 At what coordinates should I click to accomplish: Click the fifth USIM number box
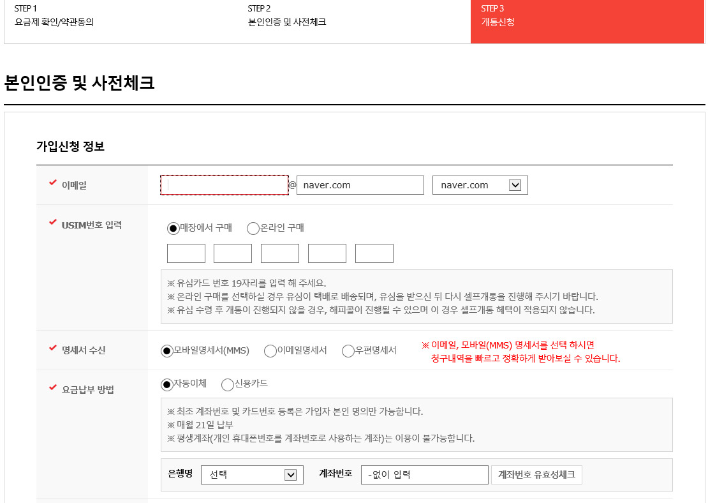374,253
